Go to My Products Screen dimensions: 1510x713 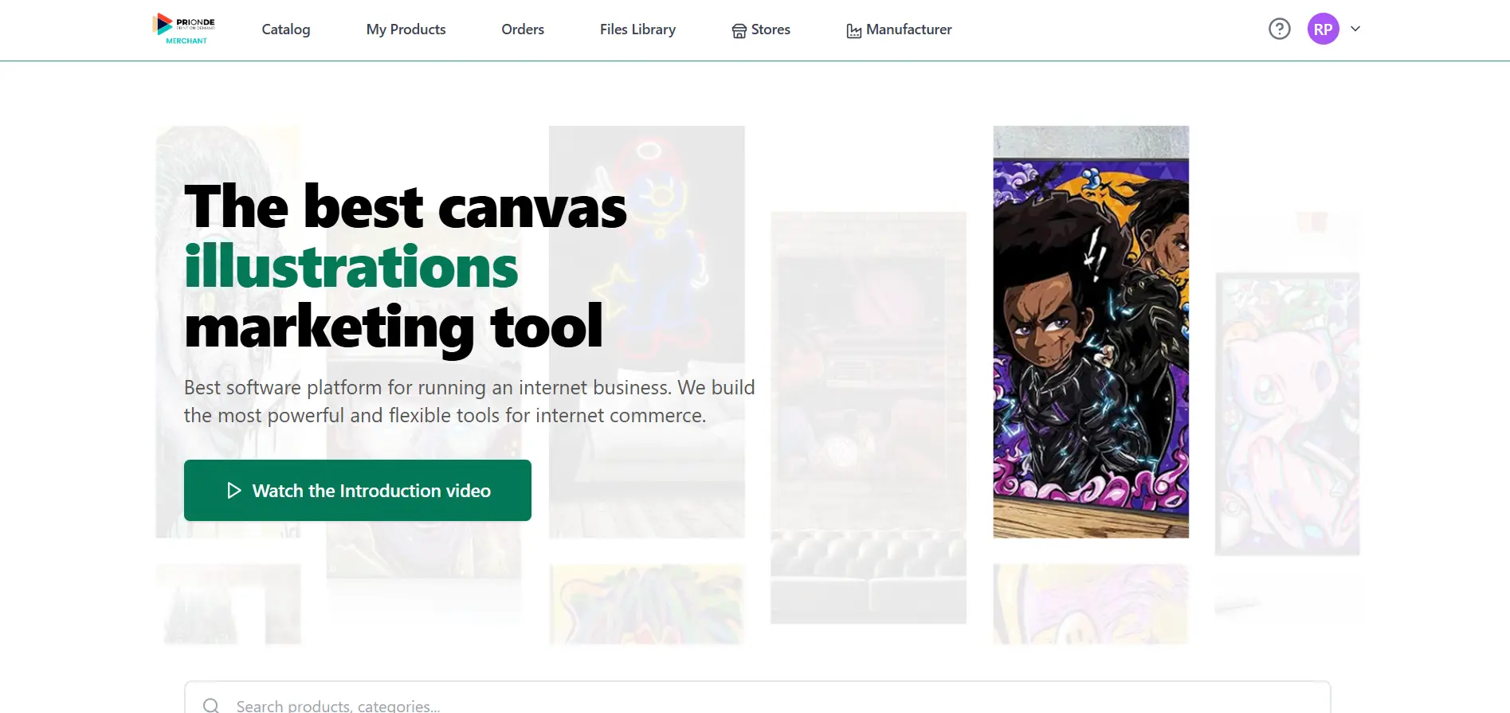pyautogui.click(x=406, y=29)
